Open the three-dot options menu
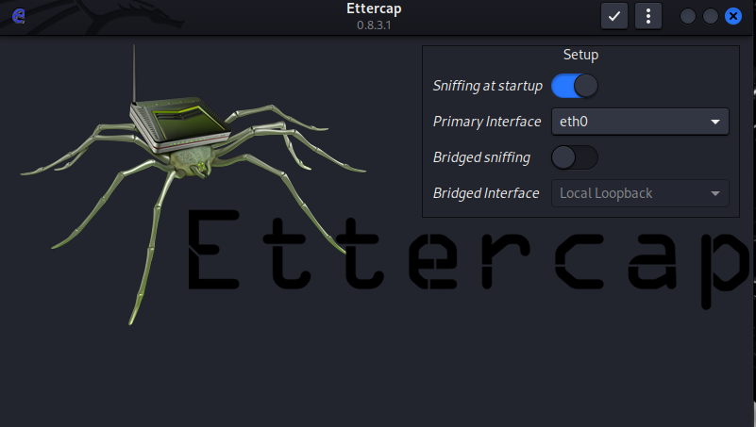This screenshot has width=756, height=427. click(648, 16)
